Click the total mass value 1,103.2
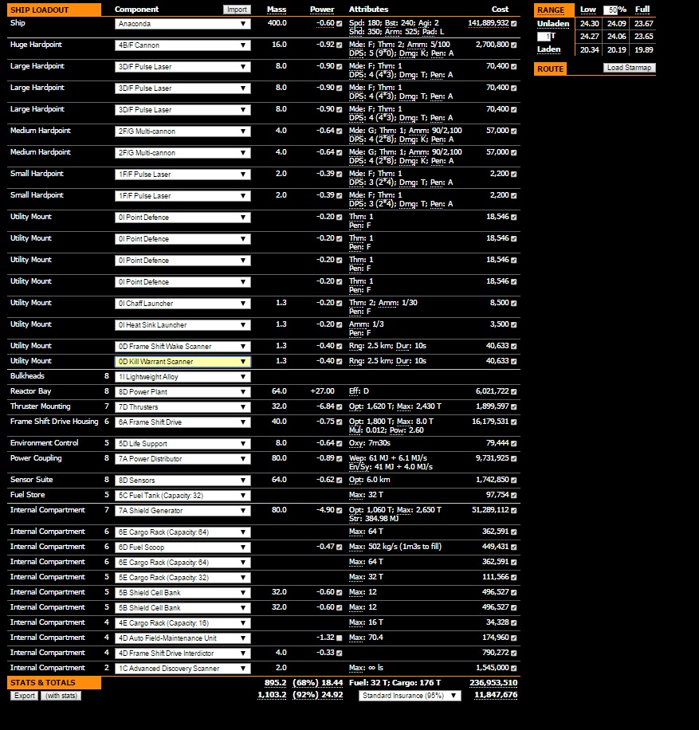Image resolution: width=699 pixels, height=730 pixels. pos(272,695)
